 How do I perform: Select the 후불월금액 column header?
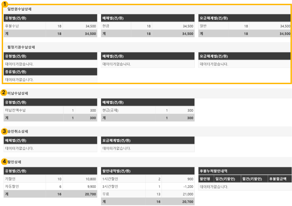pos(280,179)
